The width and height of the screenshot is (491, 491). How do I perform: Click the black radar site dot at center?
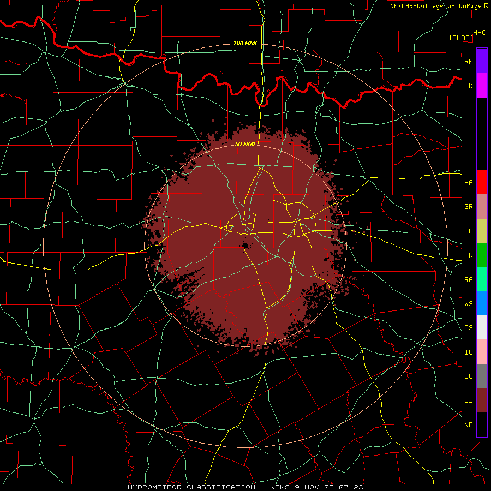point(246,246)
